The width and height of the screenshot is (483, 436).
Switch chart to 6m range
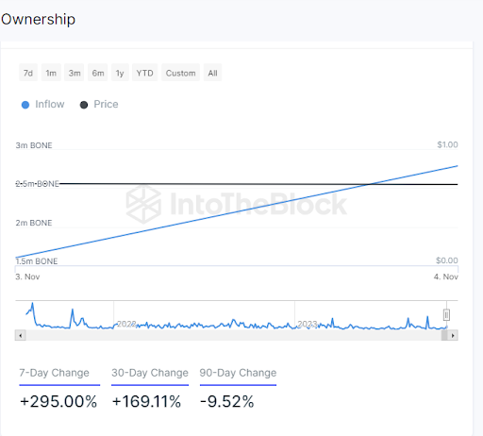pos(98,73)
